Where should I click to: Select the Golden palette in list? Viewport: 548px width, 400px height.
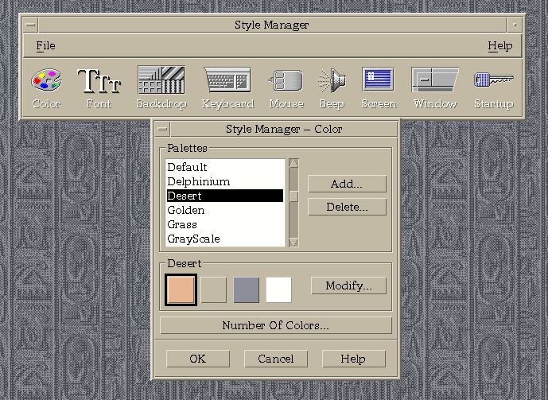[x=186, y=211]
